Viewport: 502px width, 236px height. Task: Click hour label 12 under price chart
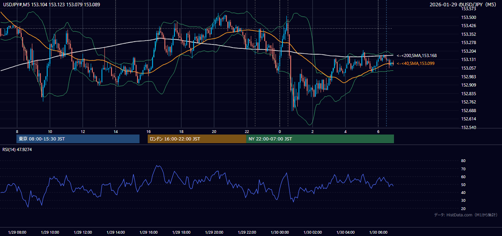(x=82, y=131)
